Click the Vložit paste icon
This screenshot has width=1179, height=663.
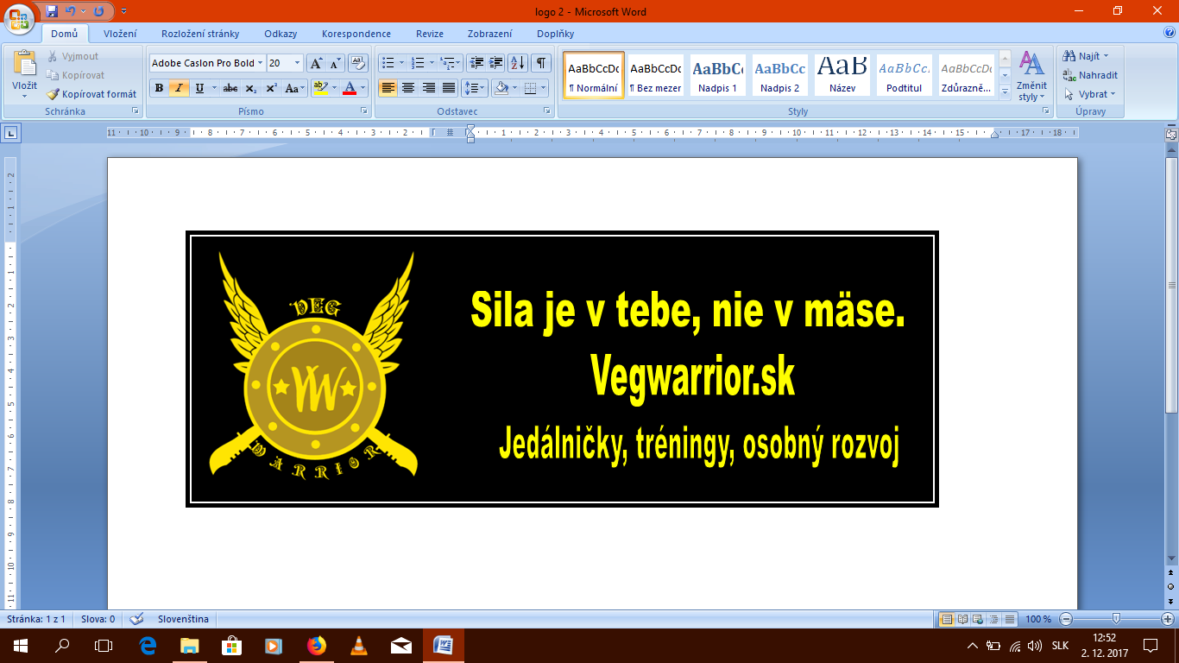[24, 64]
